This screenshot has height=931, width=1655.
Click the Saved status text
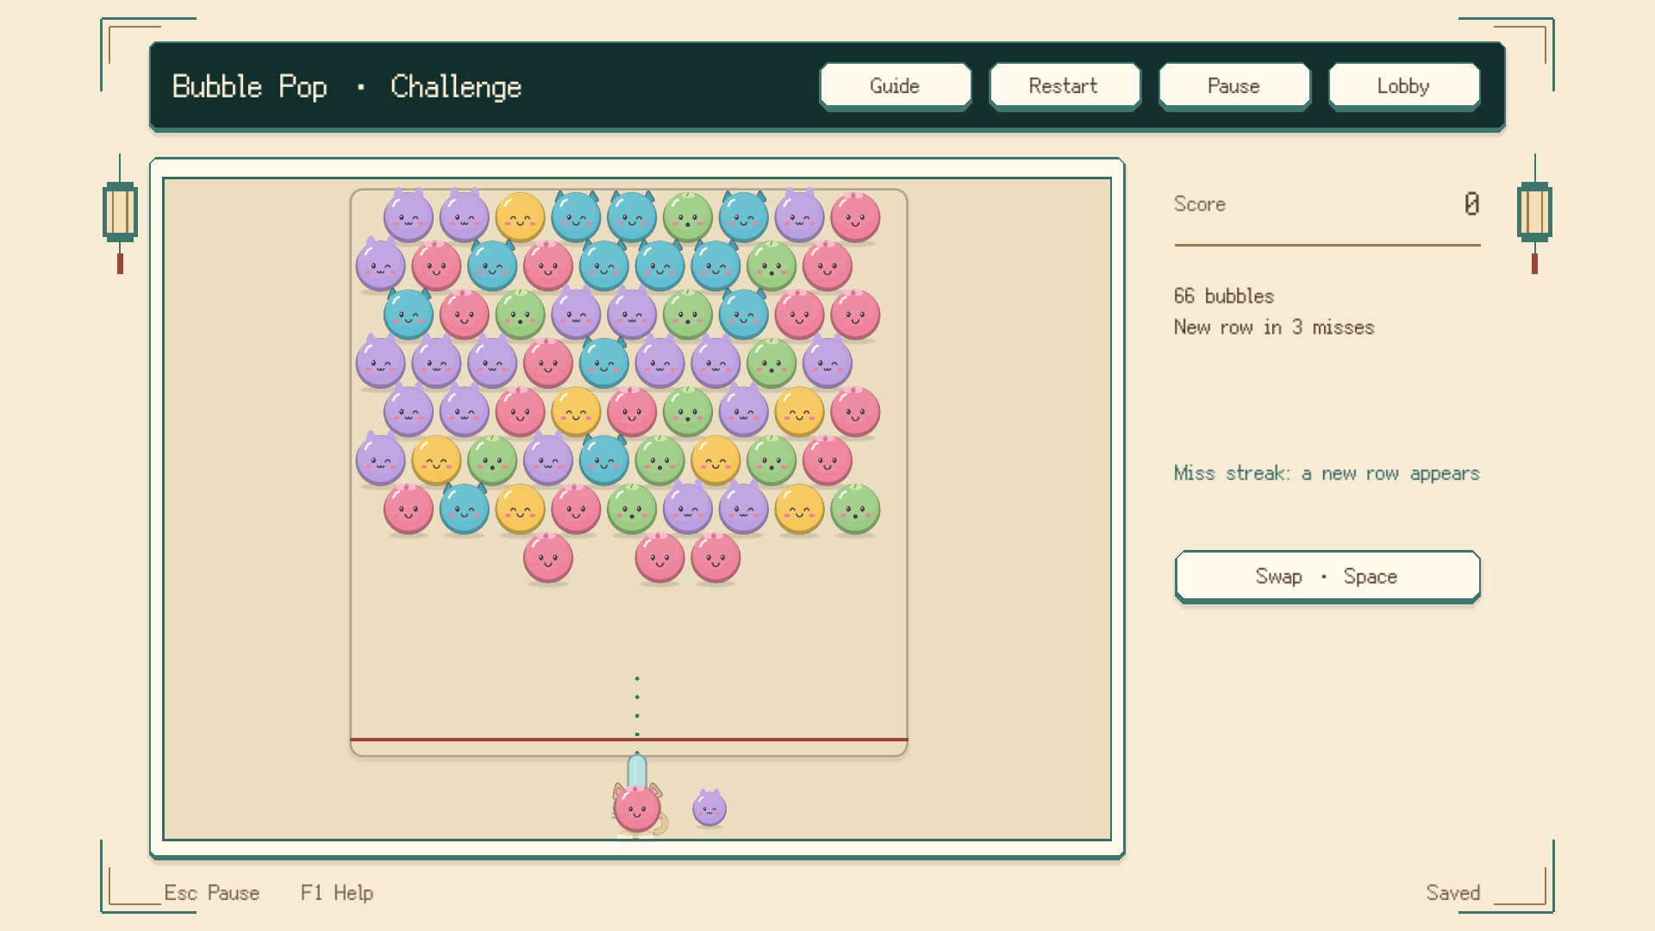(x=1453, y=893)
